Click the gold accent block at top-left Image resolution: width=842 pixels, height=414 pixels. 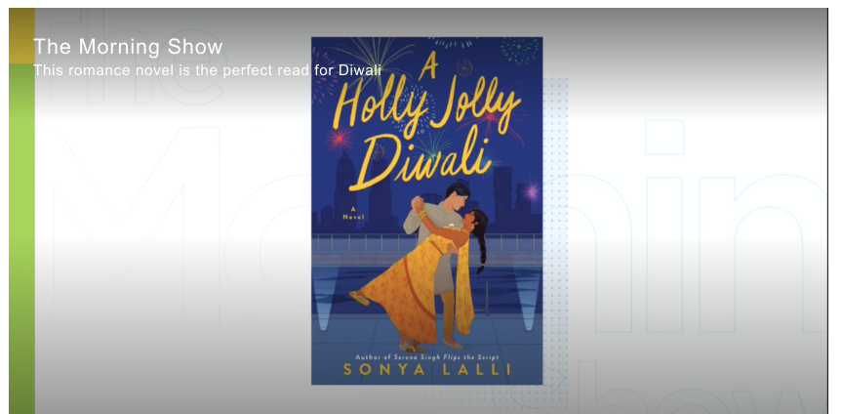(21, 35)
